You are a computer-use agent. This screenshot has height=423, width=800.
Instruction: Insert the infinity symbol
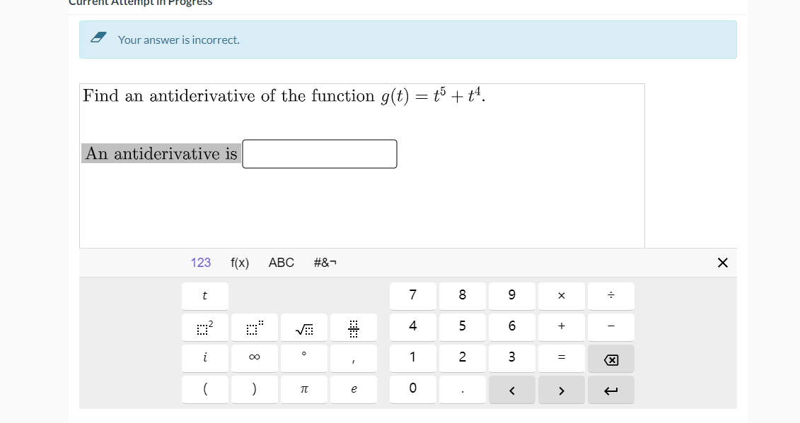pos(255,358)
